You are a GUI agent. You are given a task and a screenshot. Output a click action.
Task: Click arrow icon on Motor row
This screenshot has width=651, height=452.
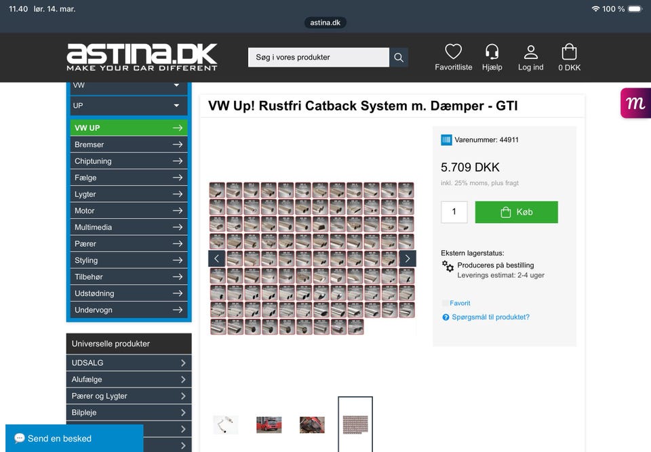click(x=178, y=211)
